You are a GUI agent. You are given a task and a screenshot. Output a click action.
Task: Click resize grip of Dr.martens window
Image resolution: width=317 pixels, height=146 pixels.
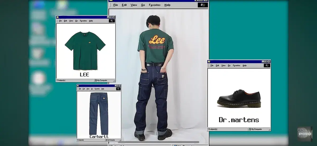tap(269, 129)
